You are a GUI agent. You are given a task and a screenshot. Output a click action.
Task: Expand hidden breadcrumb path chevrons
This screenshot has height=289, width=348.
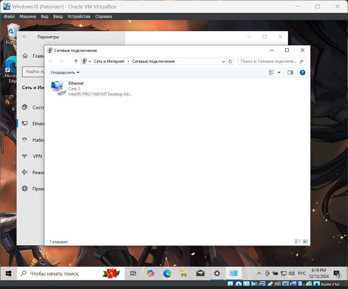click(x=90, y=61)
